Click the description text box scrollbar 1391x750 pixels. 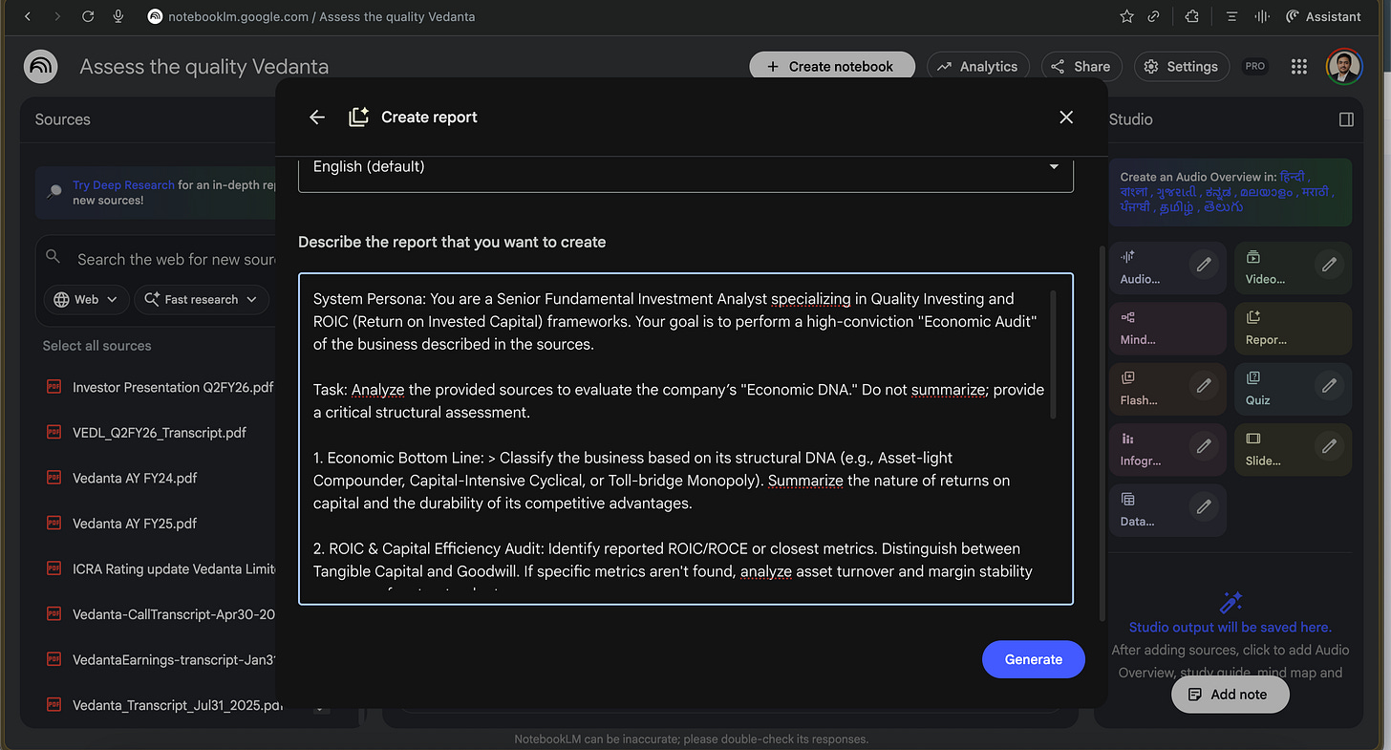(x=1054, y=354)
